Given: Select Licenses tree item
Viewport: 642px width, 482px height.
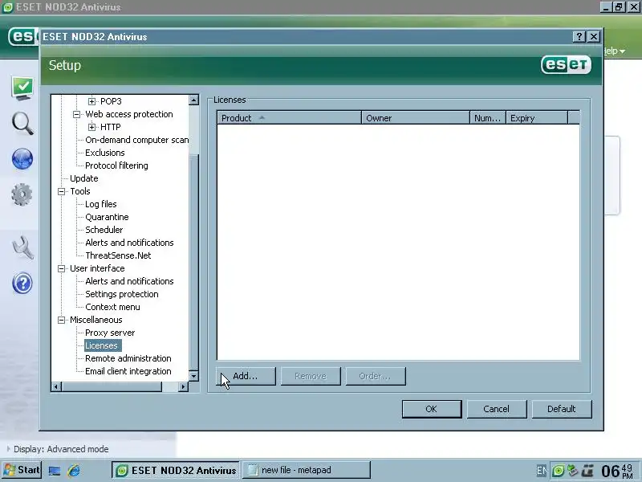Looking at the screenshot, I should coord(101,345).
